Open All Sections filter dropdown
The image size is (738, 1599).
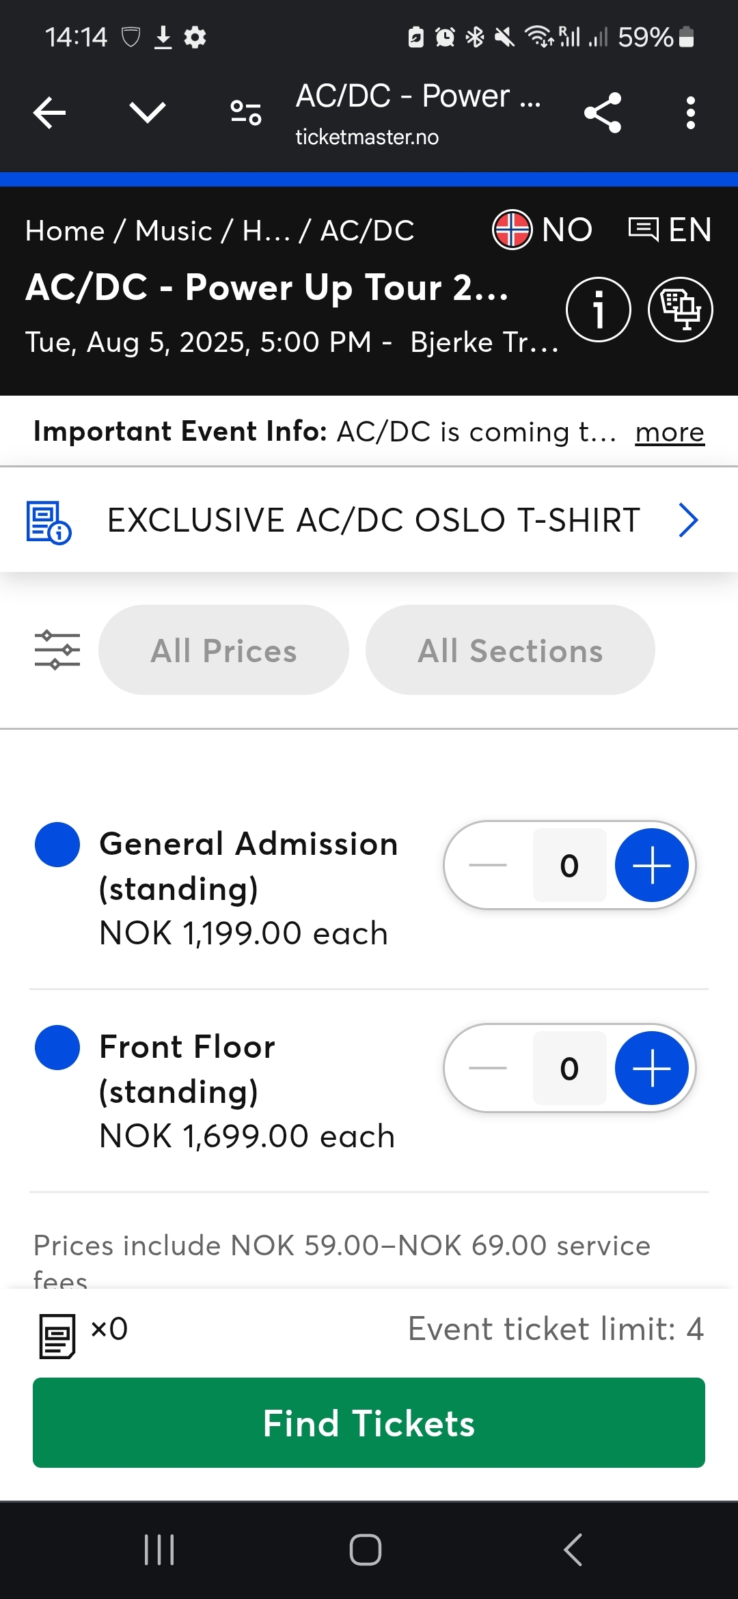click(x=510, y=650)
